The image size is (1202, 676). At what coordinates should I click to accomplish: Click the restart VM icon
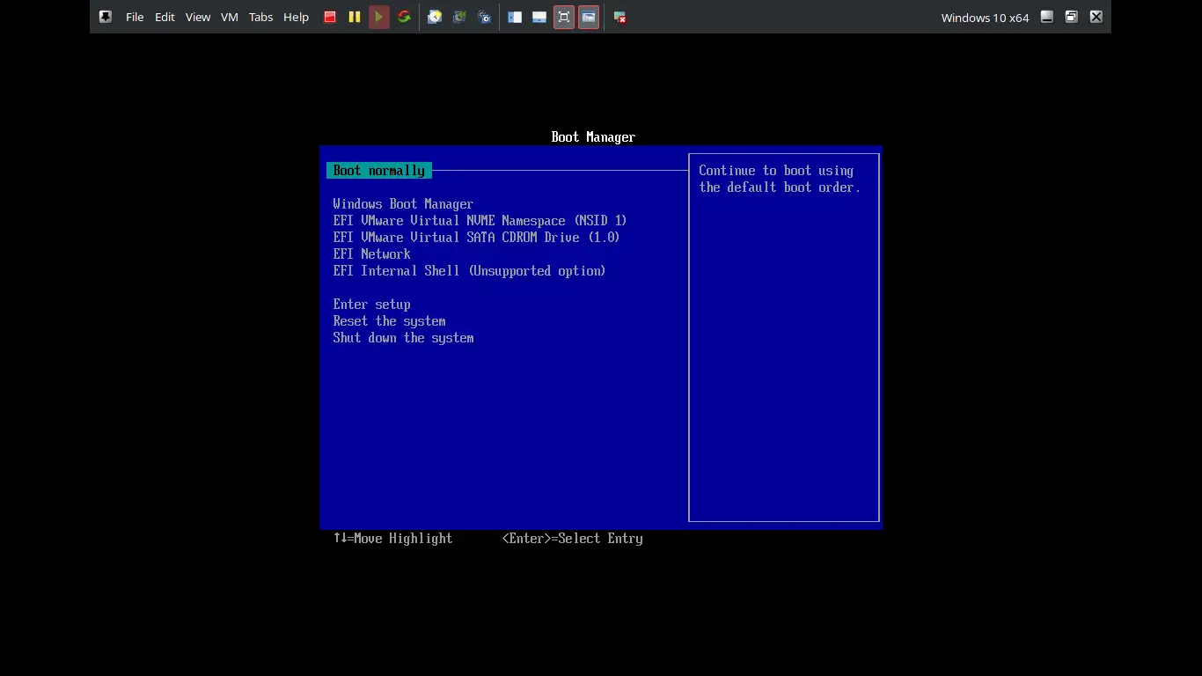point(404,17)
